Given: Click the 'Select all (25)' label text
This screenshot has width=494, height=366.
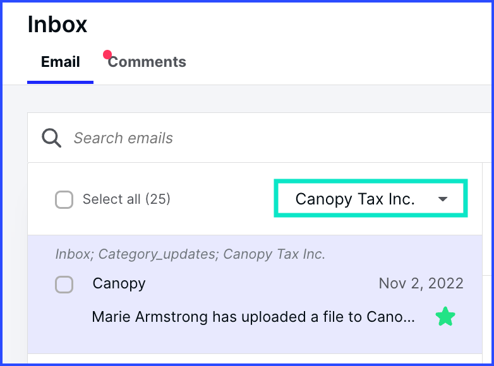Looking at the screenshot, I should (126, 199).
